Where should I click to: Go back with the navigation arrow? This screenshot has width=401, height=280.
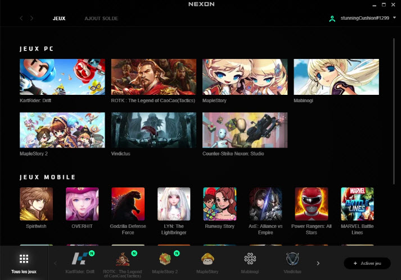click(x=21, y=19)
